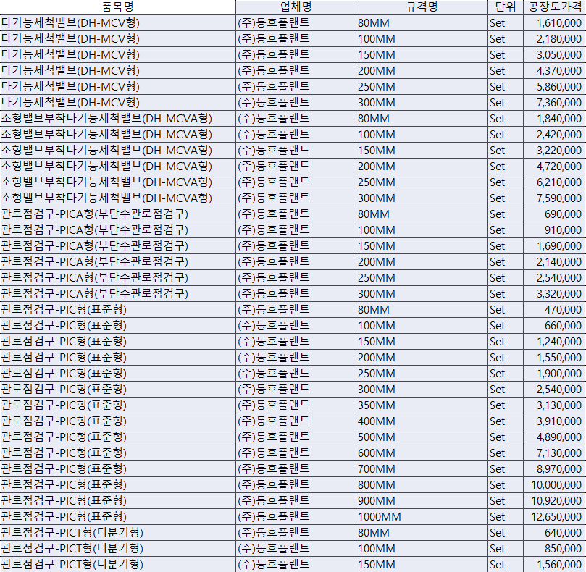Click the 3,220,000 price cell
This screenshot has width=586, height=572.
(x=555, y=150)
